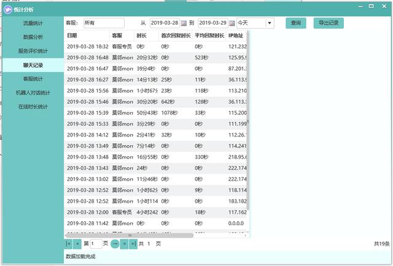This screenshot has height=266, width=393.
Task: Click the 导出记录 button
Action: (x=329, y=23)
